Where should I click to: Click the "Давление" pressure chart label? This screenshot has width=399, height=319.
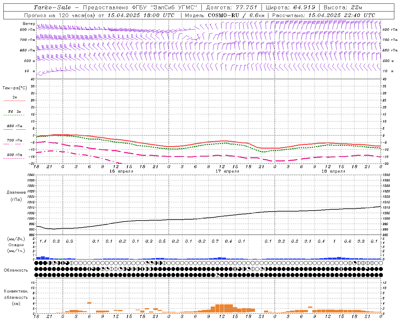pyautogui.click(x=16, y=193)
